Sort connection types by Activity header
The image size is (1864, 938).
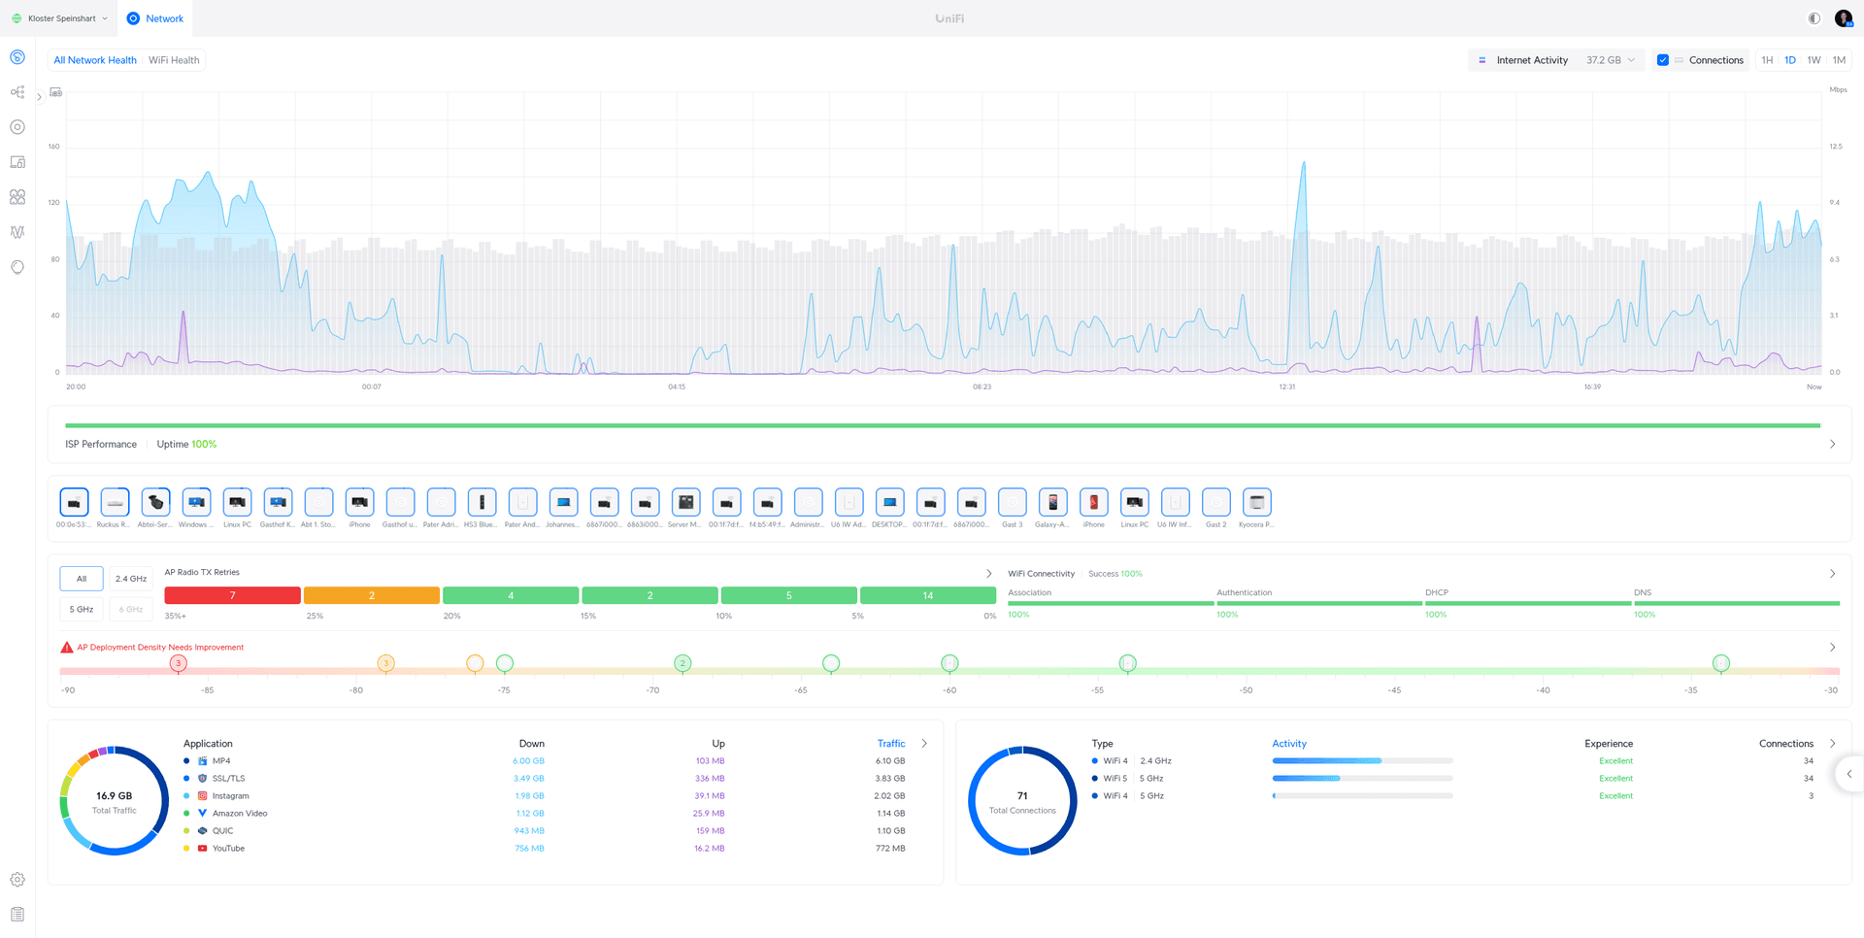tap(1289, 744)
